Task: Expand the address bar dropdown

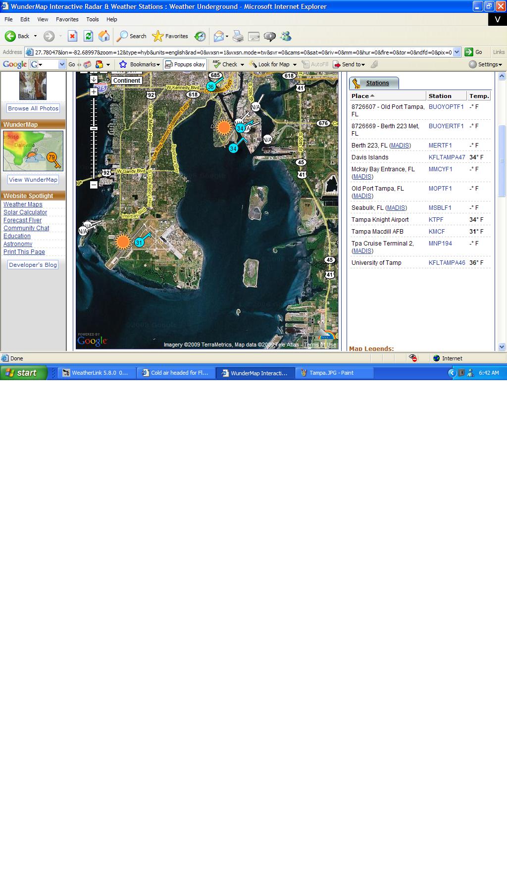Action: coord(456,52)
